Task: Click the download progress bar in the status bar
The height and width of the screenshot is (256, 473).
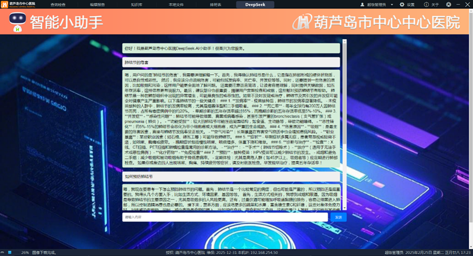Action: [13, 252]
